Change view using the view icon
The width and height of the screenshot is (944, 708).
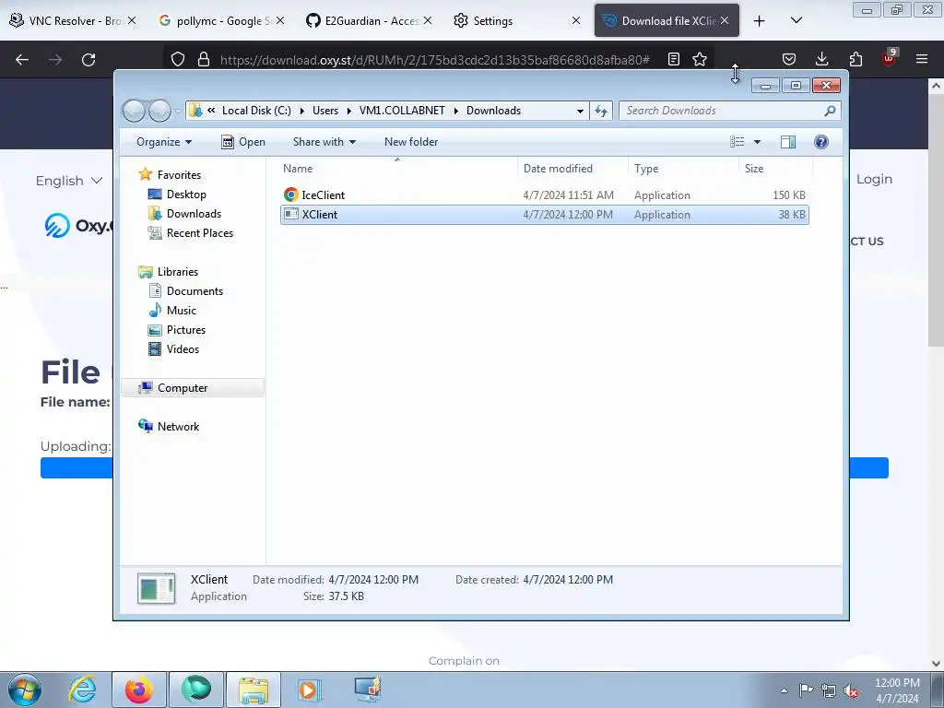tap(737, 142)
